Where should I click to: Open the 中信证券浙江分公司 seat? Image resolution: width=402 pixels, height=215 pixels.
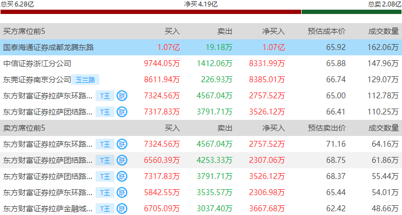click(x=37, y=63)
